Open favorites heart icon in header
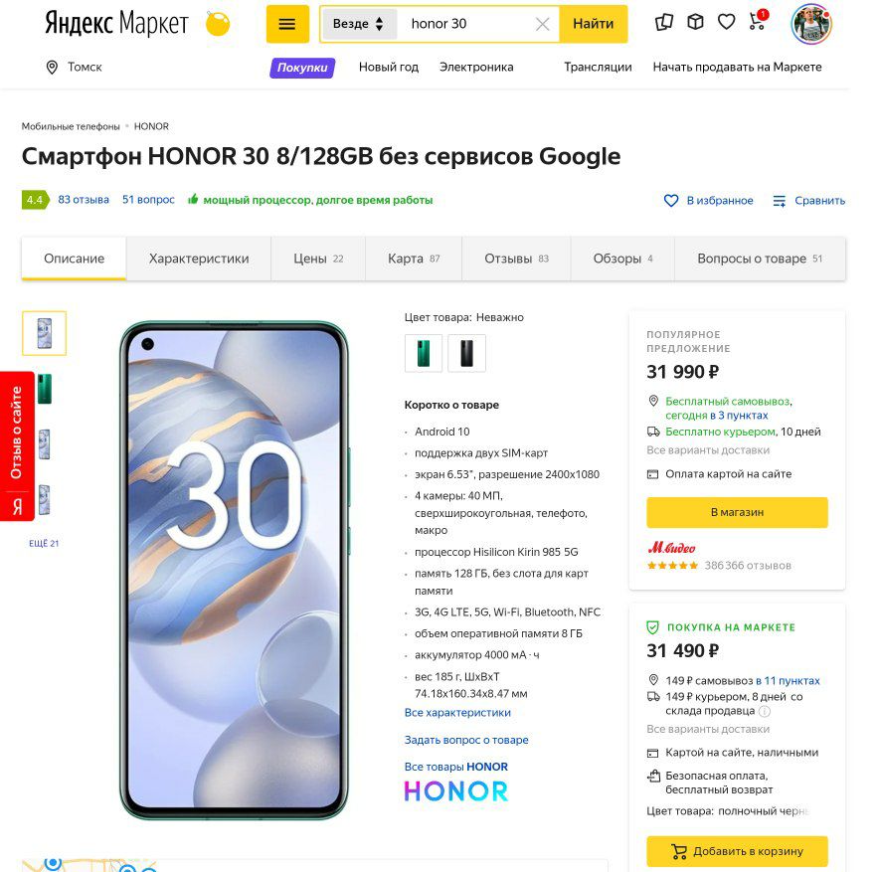 coord(727,22)
